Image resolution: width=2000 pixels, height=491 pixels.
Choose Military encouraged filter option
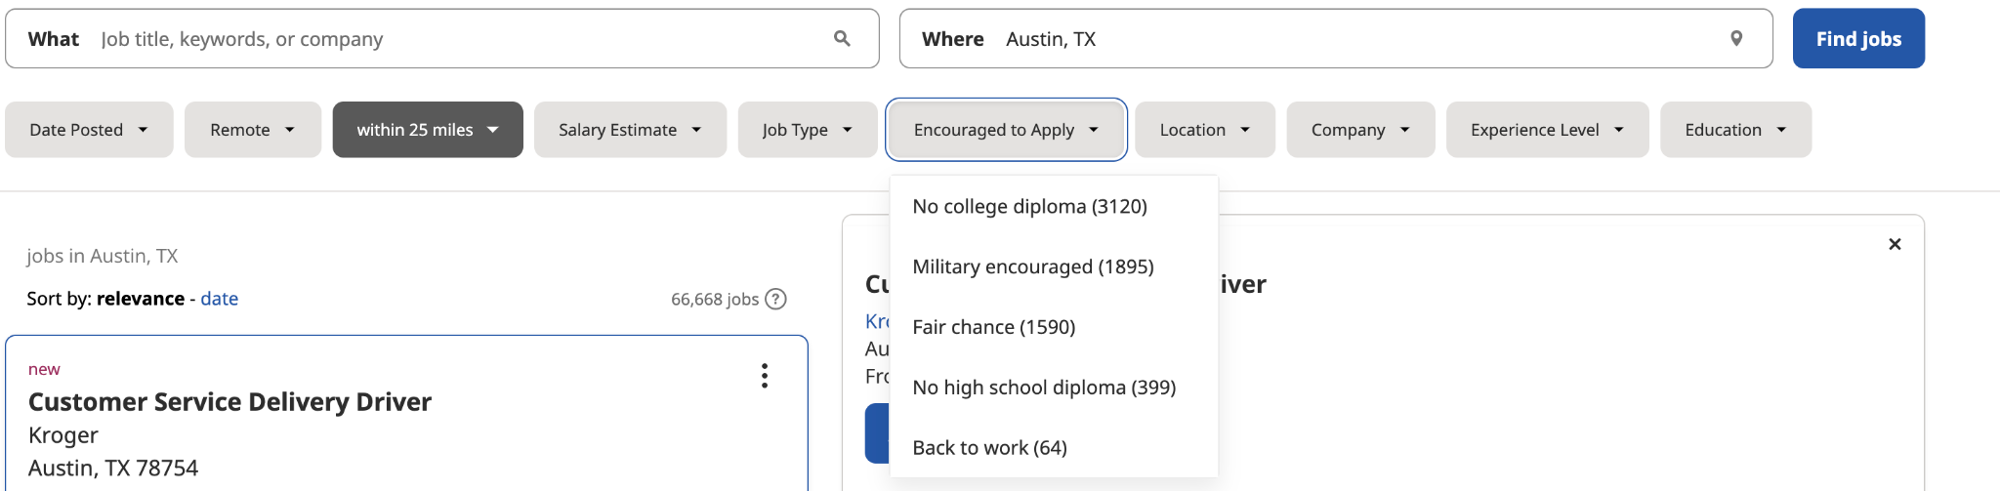click(x=1032, y=267)
